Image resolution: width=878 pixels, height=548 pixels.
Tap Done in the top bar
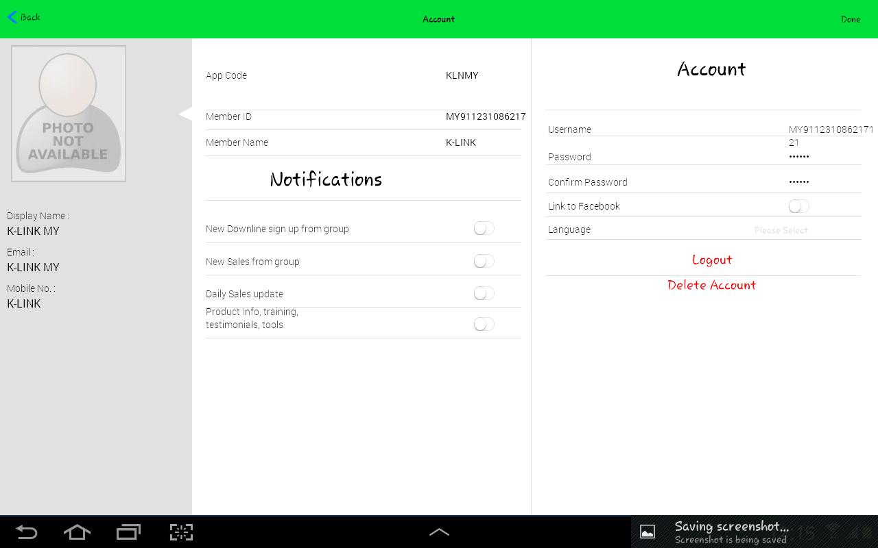[x=850, y=19]
